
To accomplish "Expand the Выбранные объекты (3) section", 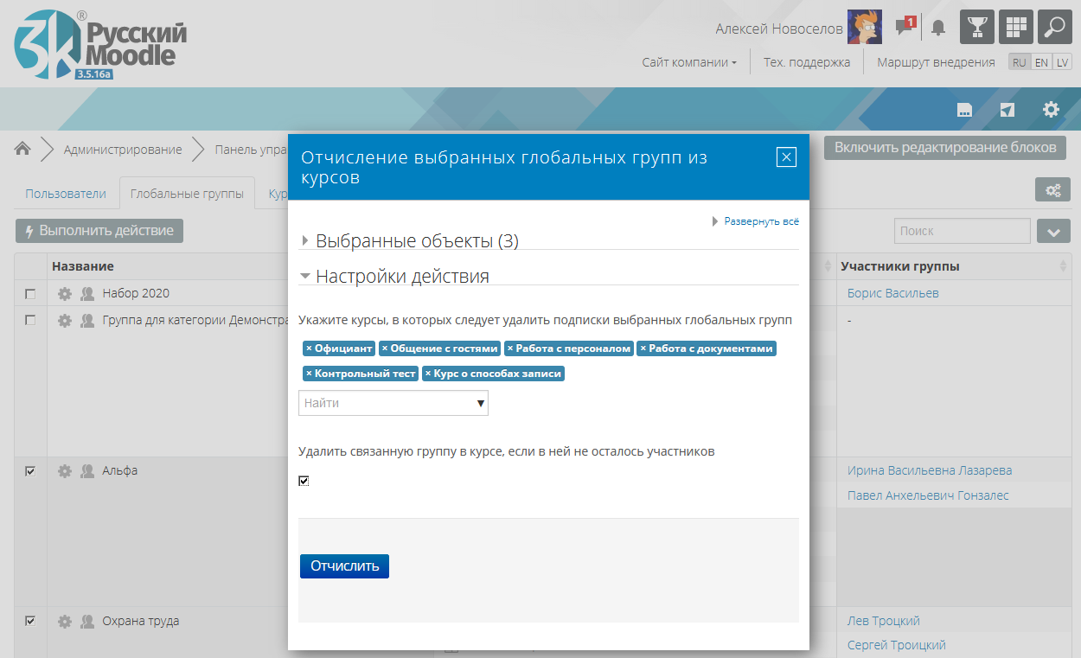I will pyautogui.click(x=416, y=241).
